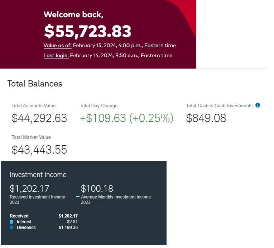Click the $100.18 average monthly income figure
This screenshot has height=248, width=274.
(x=97, y=188)
